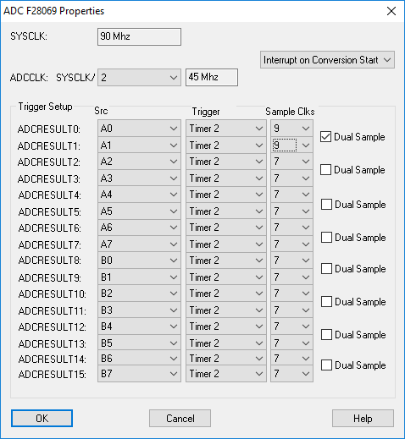Expand ADCRESULT15 Trigger dropdown

tap(226, 374)
